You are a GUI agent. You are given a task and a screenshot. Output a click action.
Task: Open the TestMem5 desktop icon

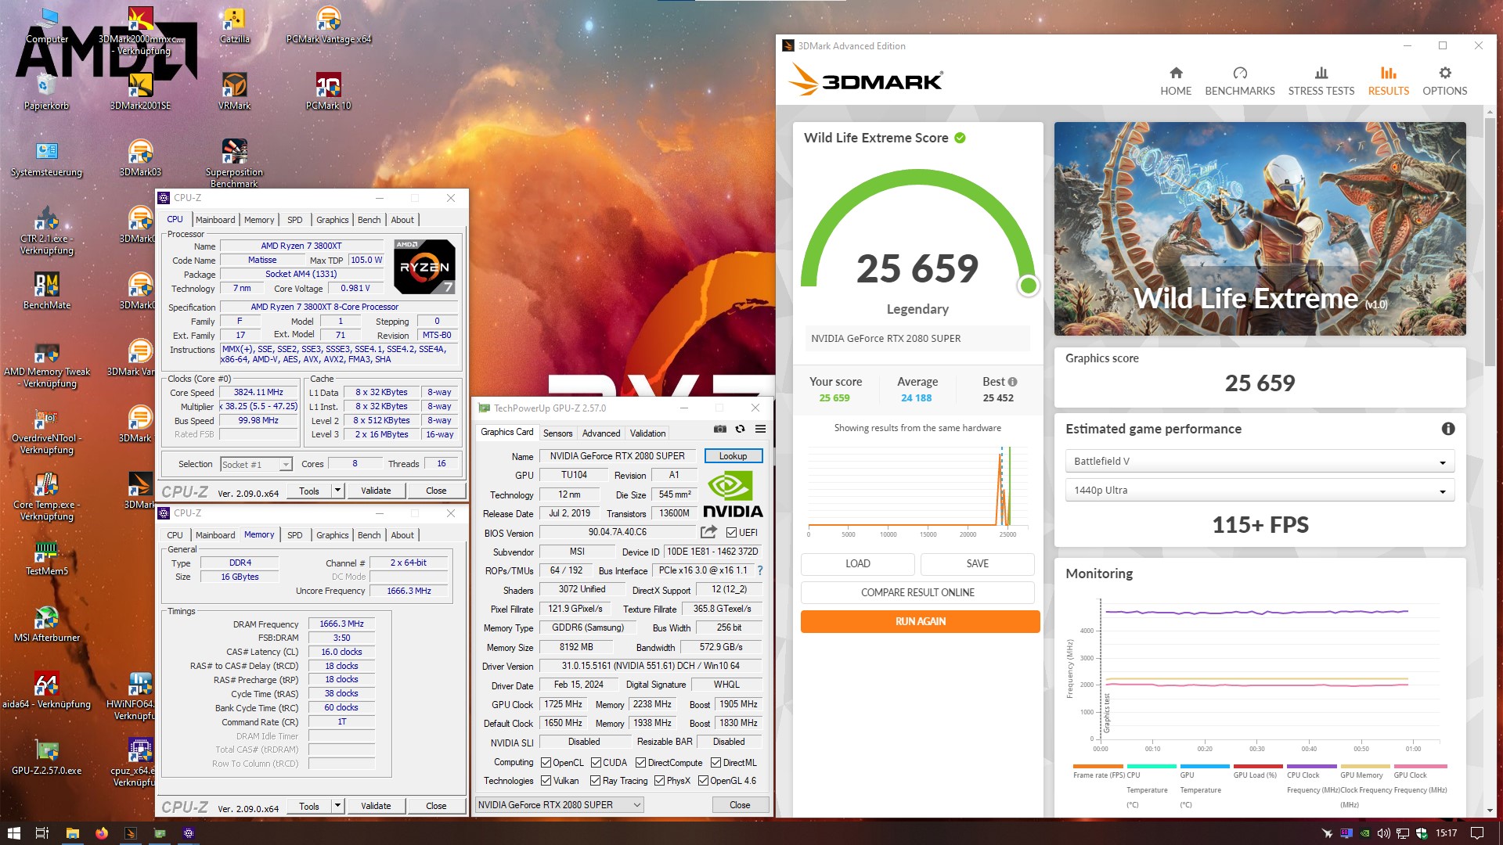tap(46, 557)
